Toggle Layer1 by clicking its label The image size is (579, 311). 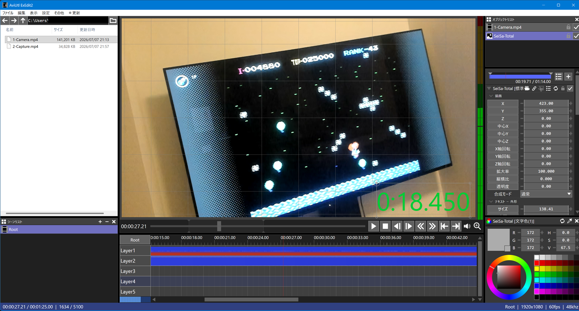coord(135,250)
